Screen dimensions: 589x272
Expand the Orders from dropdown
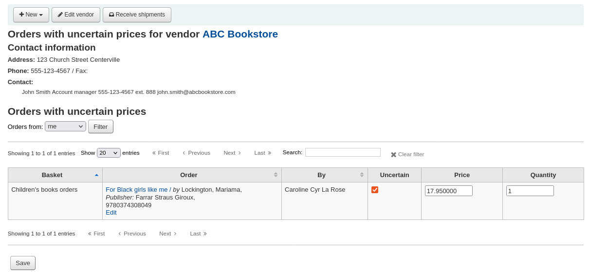pyautogui.click(x=65, y=127)
